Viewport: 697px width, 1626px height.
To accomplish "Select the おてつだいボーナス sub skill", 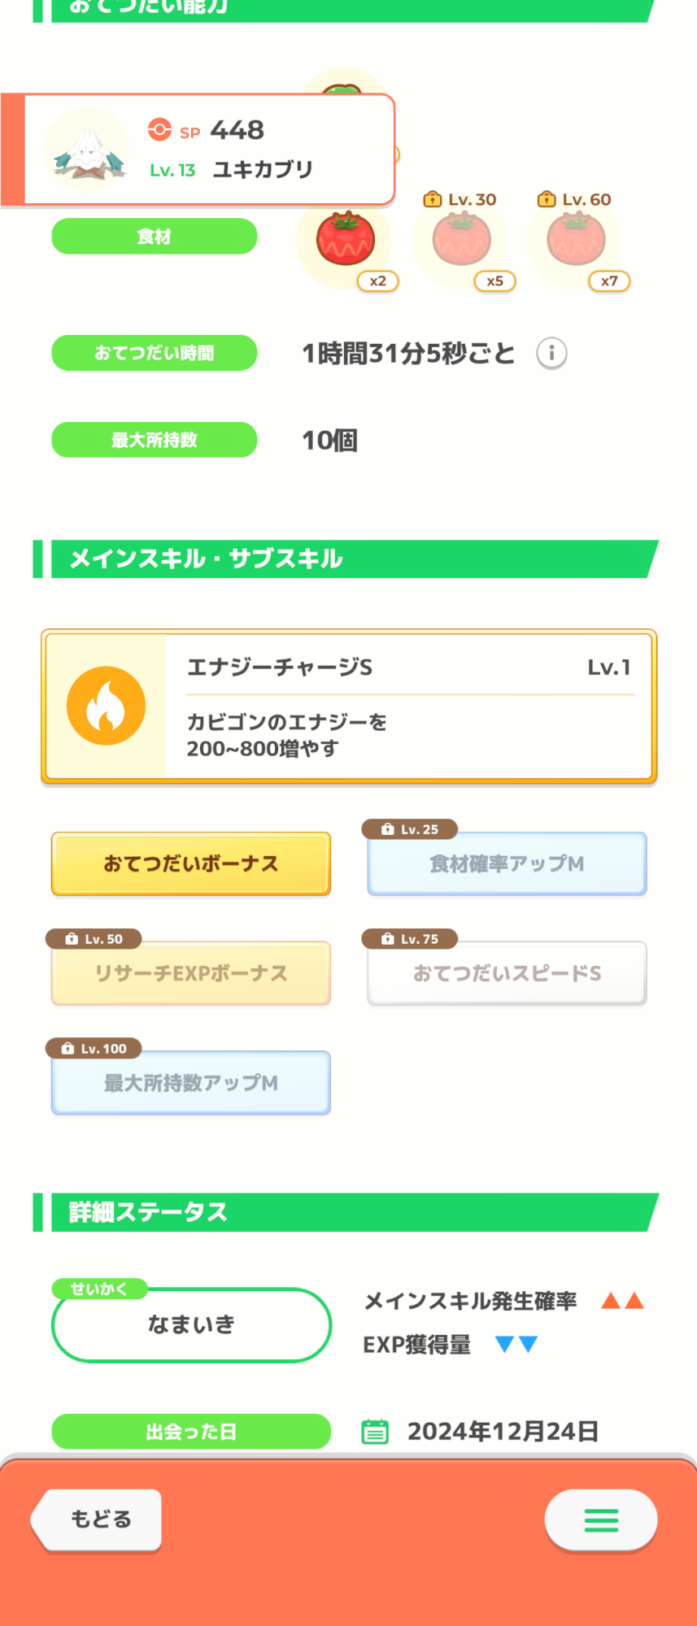I will coord(191,863).
